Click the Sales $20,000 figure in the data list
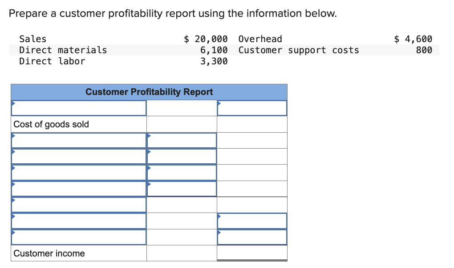The width and height of the screenshot is (454, 268). pyautogui.click(x=205, y=39)
